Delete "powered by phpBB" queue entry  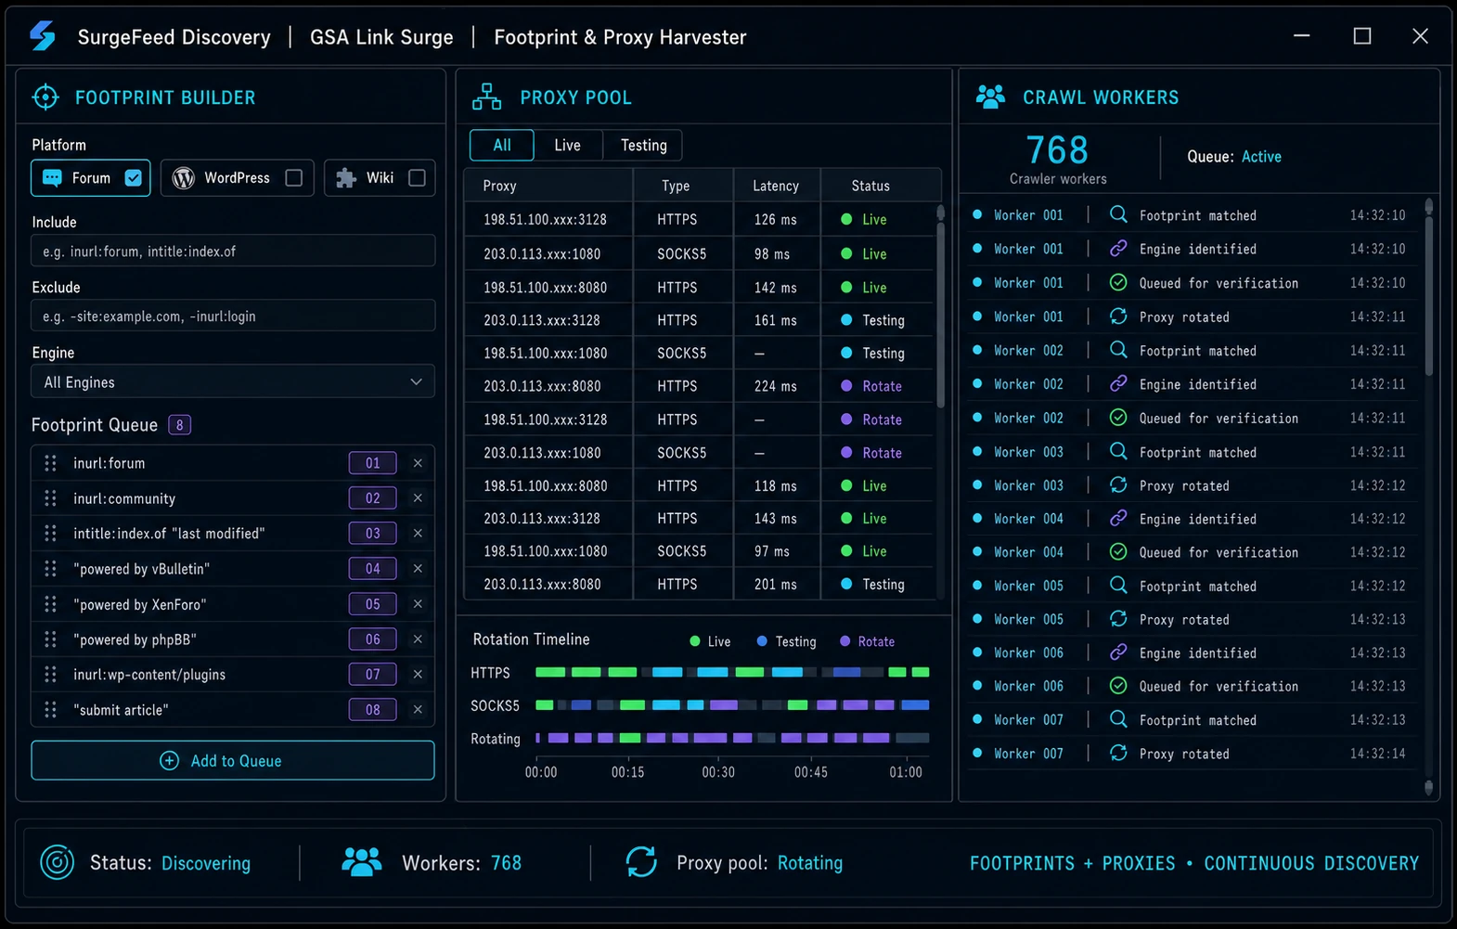click(418, 639)
